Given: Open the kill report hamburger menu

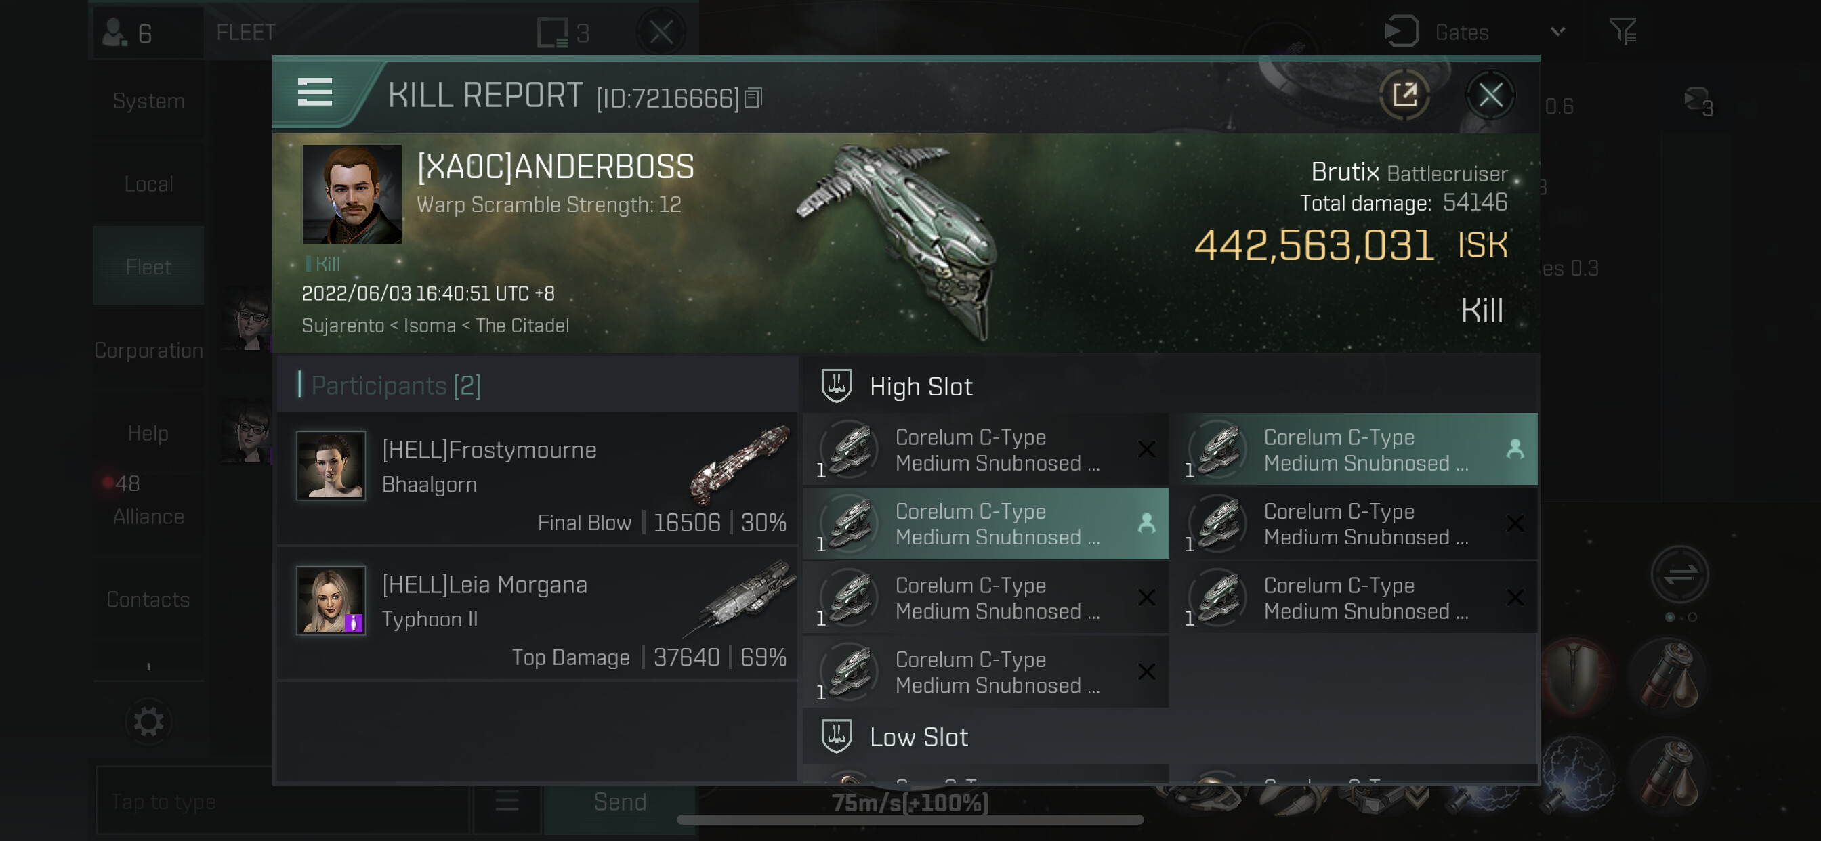Looking at the screenshot, I should pyautogui.click(x=314, y=93).
